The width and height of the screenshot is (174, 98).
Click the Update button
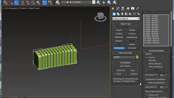pyautogui.click(x=156, y=70)
